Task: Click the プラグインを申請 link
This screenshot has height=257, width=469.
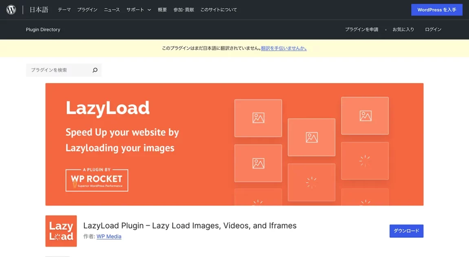Action: tap(361, 29)
